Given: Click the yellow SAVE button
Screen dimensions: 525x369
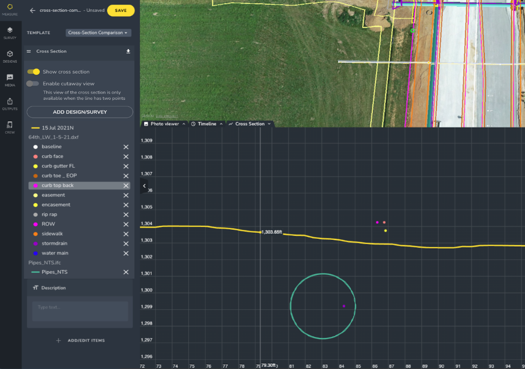Looking at the screenshot, I should [121, 10].
